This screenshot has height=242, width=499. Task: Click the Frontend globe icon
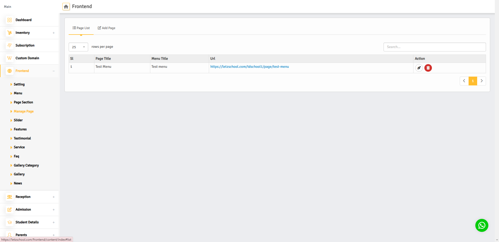tap(10, 71)
